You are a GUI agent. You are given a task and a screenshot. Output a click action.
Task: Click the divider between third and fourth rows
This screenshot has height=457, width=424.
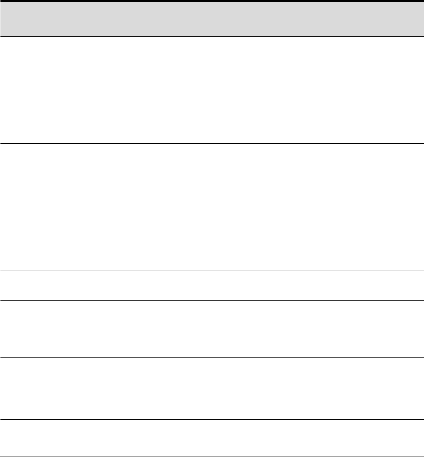click(x=212, y=300)
